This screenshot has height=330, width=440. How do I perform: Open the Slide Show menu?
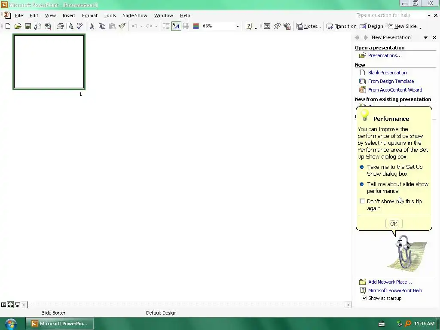(135, 15)
